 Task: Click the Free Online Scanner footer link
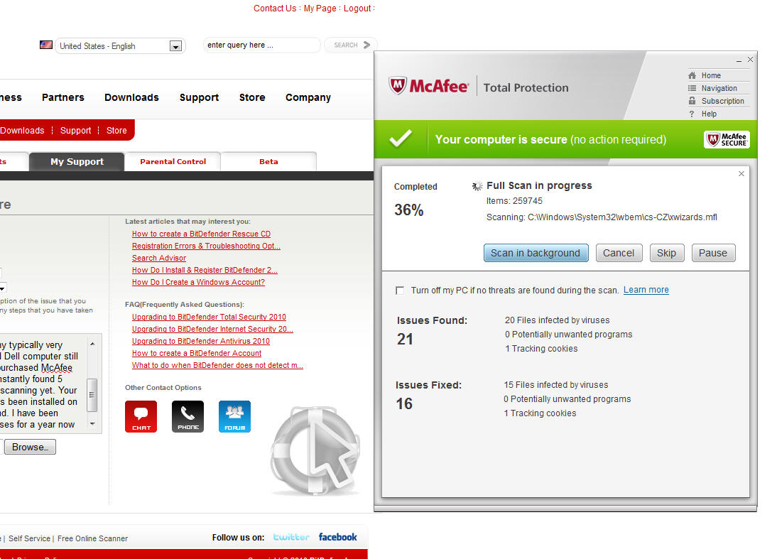92,538
